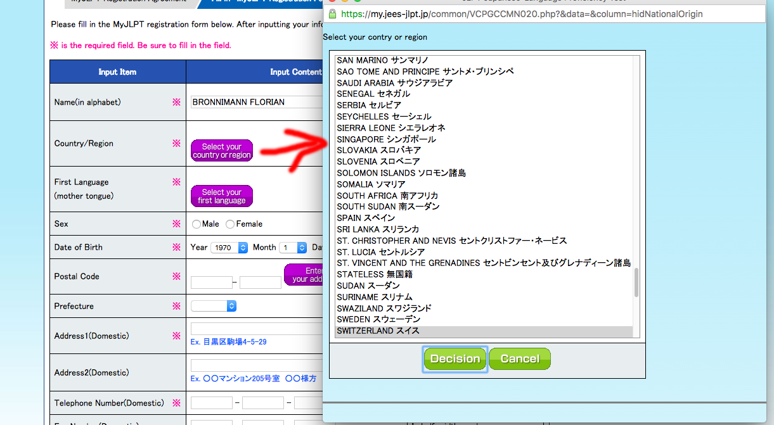Select the Female radio button
774x425 pixels.
[x=230, y=224]
